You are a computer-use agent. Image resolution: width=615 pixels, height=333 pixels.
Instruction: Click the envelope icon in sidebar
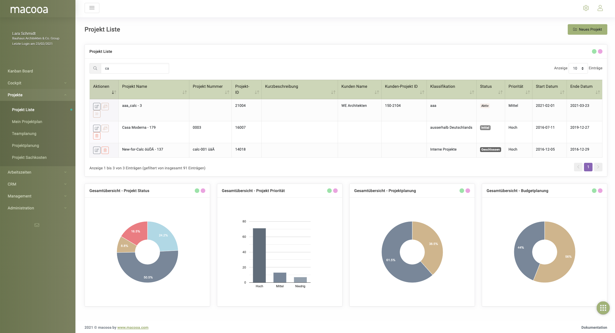pyautogui.click(x=37, y=225)
